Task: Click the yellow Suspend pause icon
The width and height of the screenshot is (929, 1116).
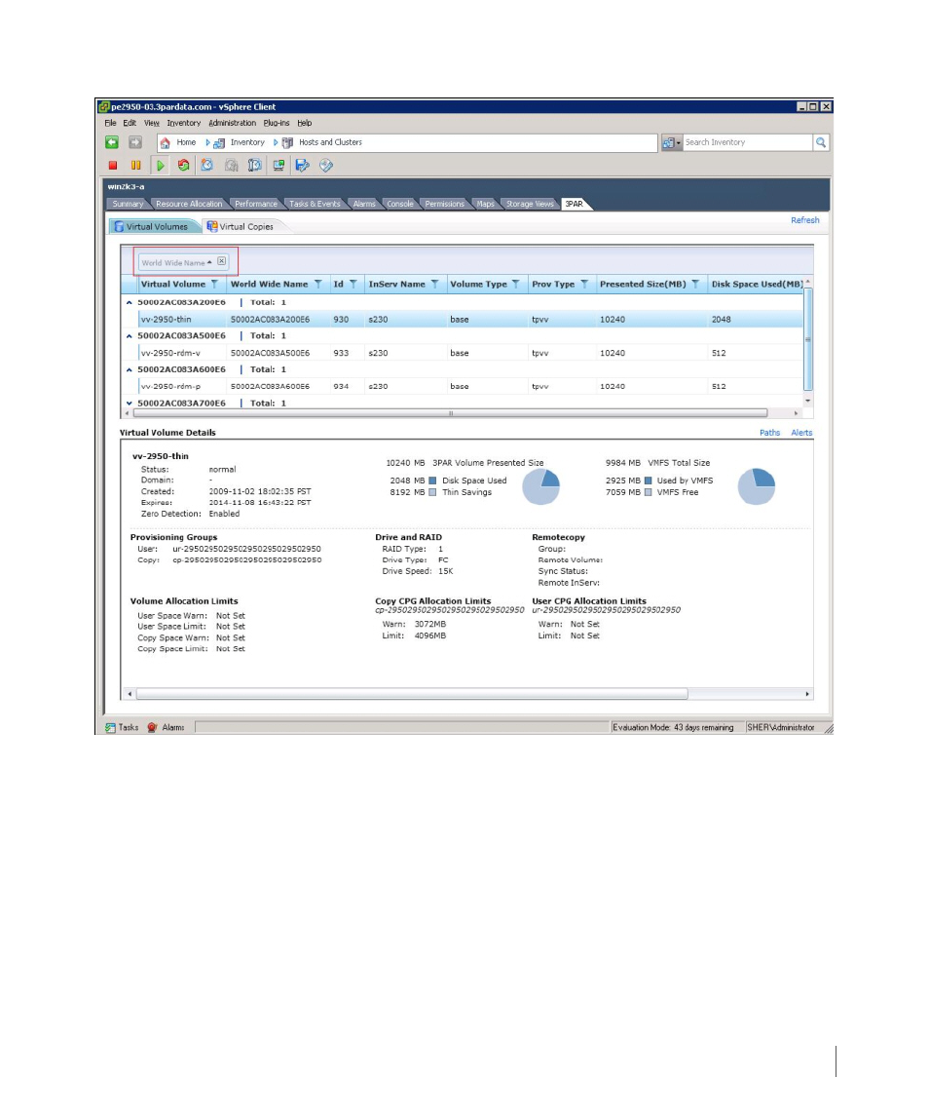Action: click(x=136, y=165)
